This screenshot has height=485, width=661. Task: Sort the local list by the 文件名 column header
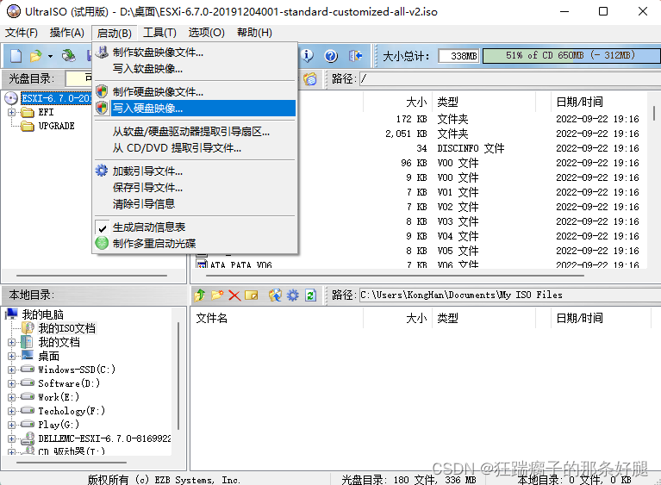point(277,318)
